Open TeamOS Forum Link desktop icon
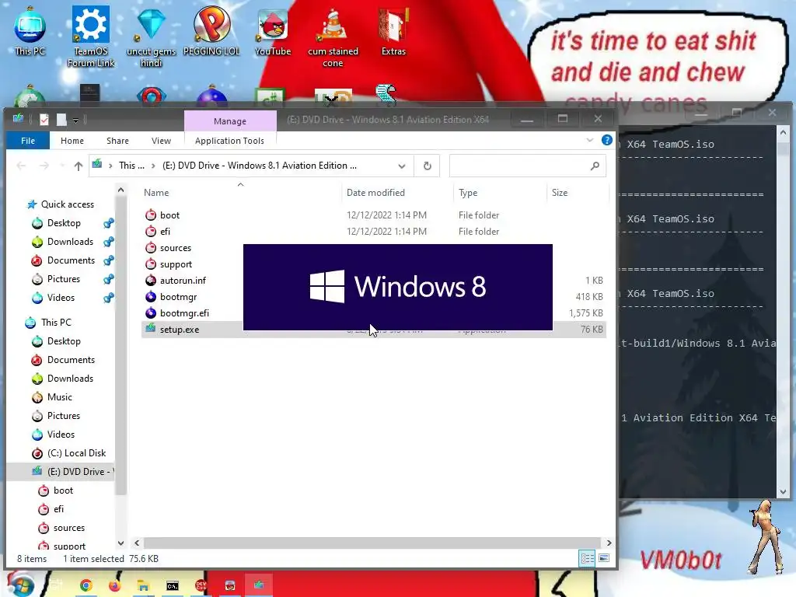Viewport: 796px width, 597px height. point(91,37)
